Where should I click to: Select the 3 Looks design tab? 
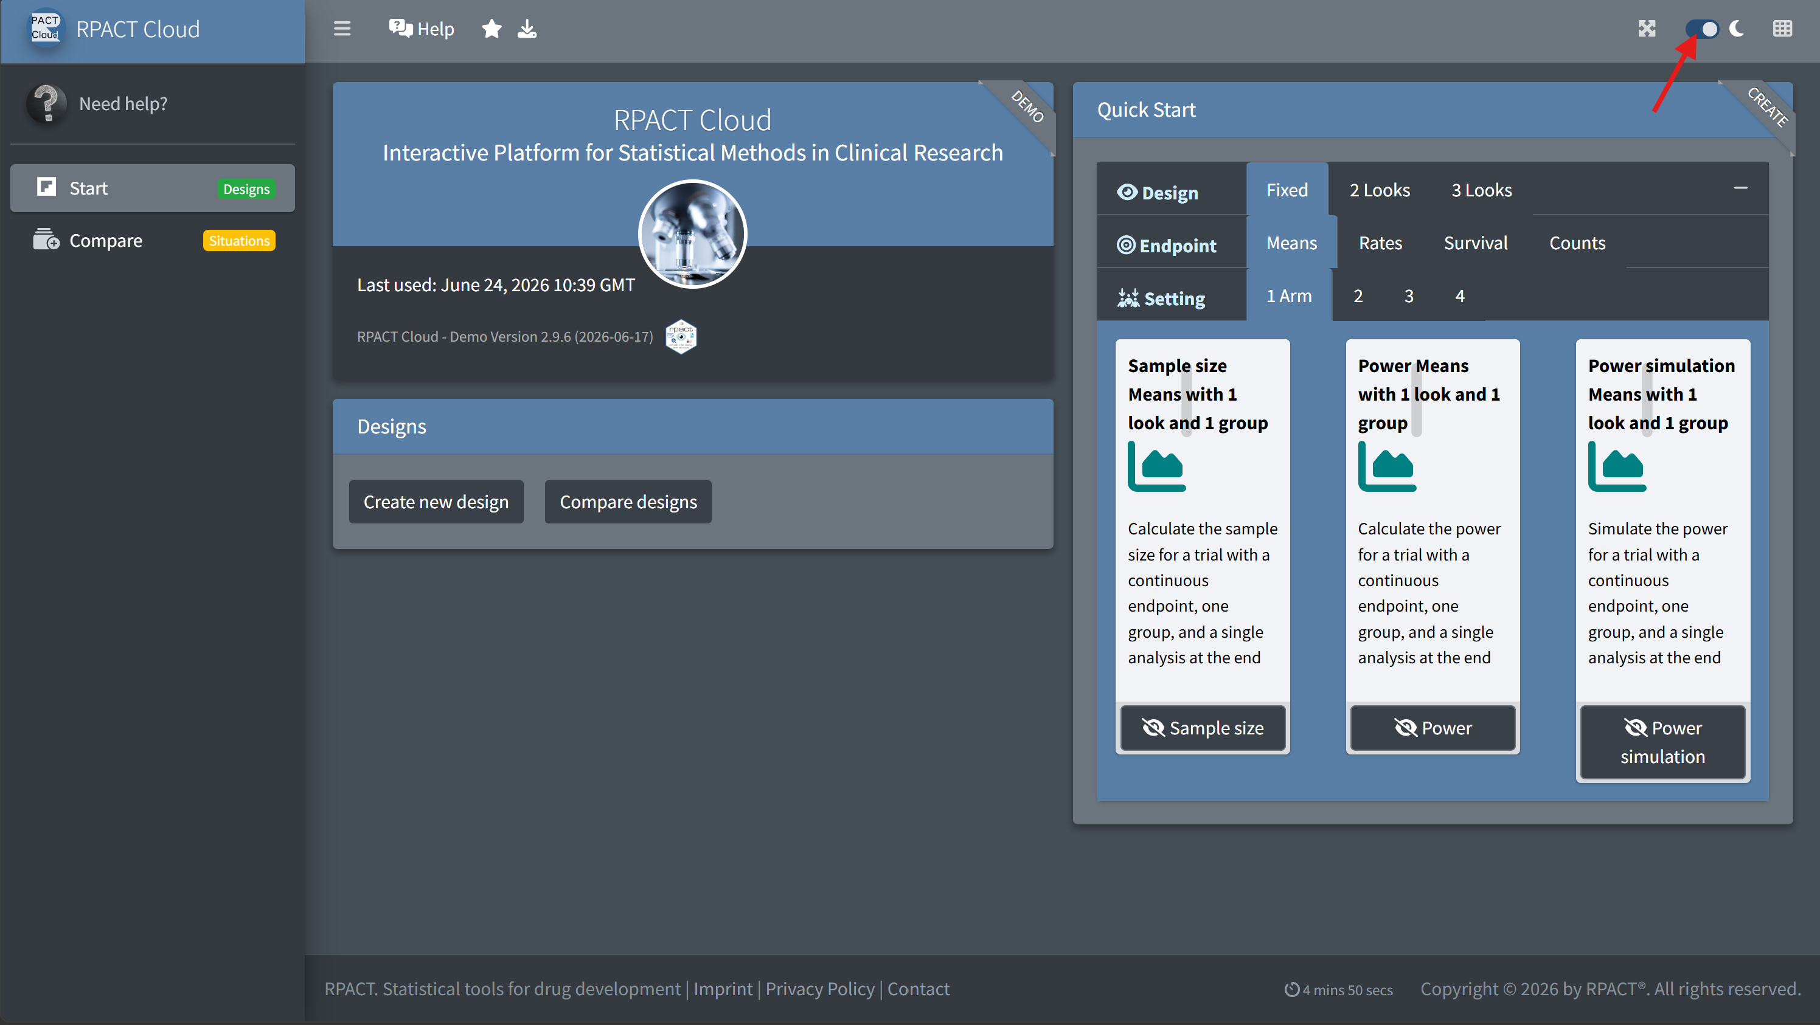(1482, 189)
